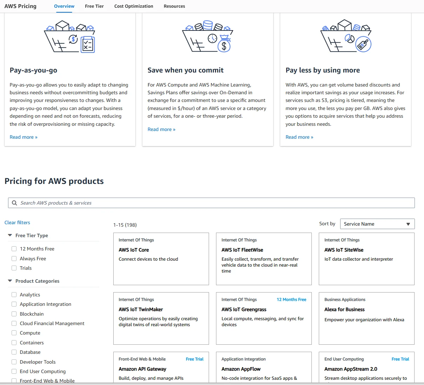Open the Alexa for Business card
Viewport: 424px width, 385px height.
tap(366, 318)
